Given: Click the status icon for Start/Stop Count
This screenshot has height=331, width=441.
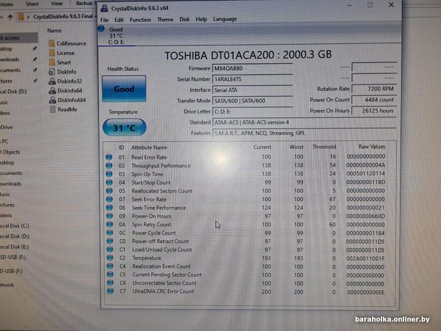Looking at the screenshot, I should 109,183.
